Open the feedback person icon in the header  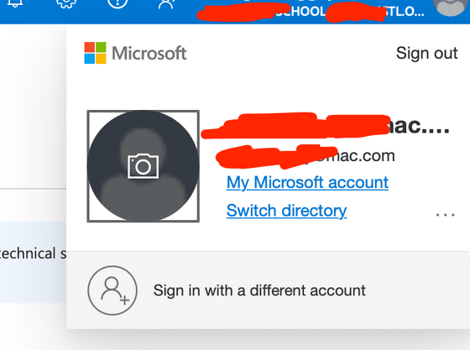(x=167, y=4)
